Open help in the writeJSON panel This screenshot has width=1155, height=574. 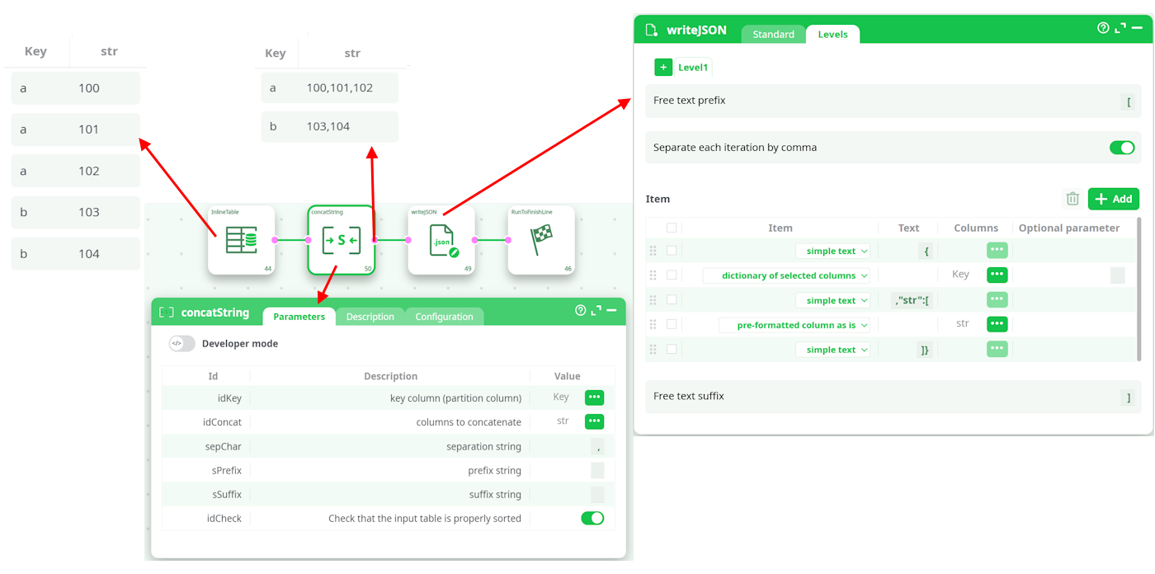[x=1103, y=28]
